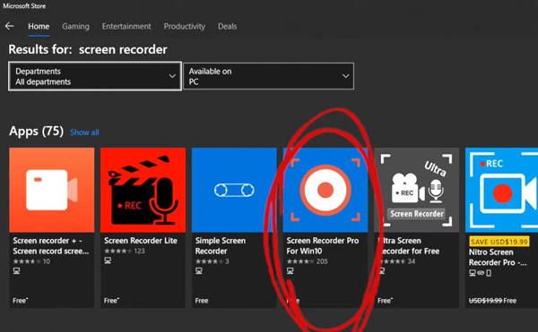Click the Apps (75) heading
This screenshot has height=332, width=538.
coord(37,131)
